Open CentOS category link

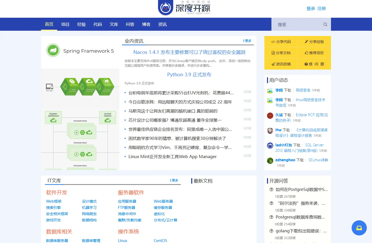point(160,241)
